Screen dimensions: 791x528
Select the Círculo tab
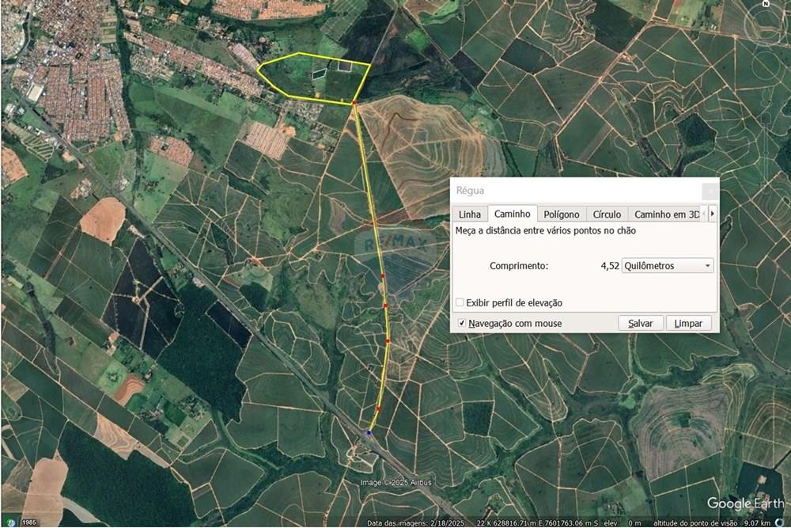(607, 215)
